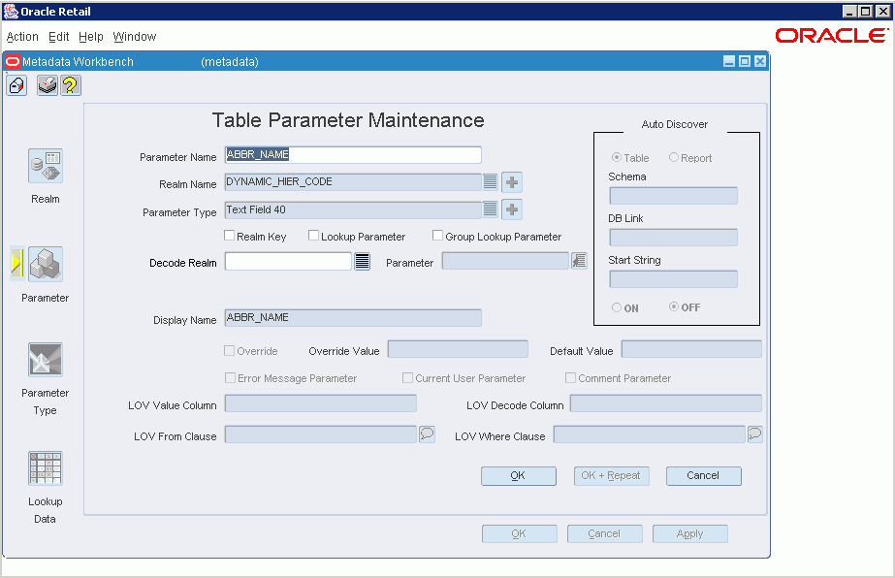Viewport: 895px width, 578px height.
Task: Open the Window menu
Action: [x=135, y=37]
